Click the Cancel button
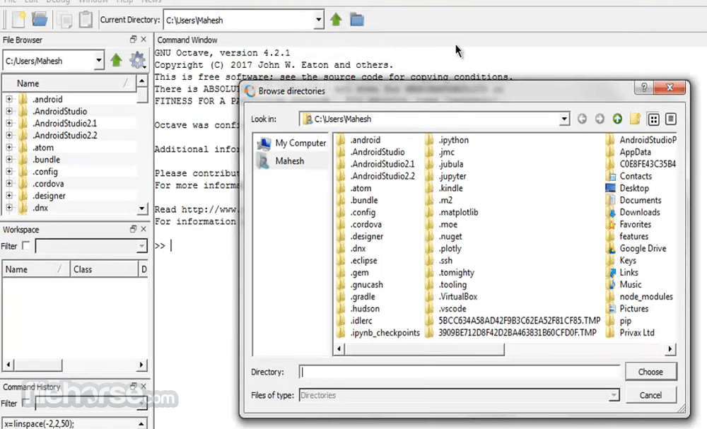The height and width of the screenshot is (429, 707). tap(650, 395)
